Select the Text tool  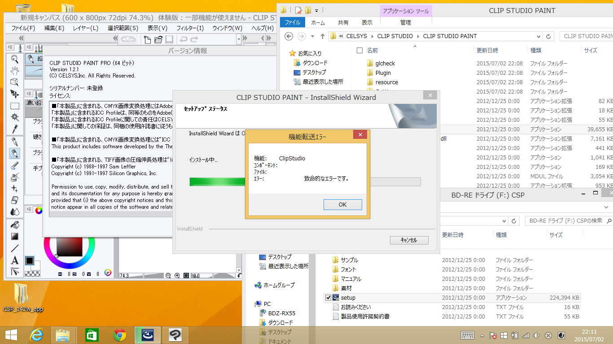point(15,260)
